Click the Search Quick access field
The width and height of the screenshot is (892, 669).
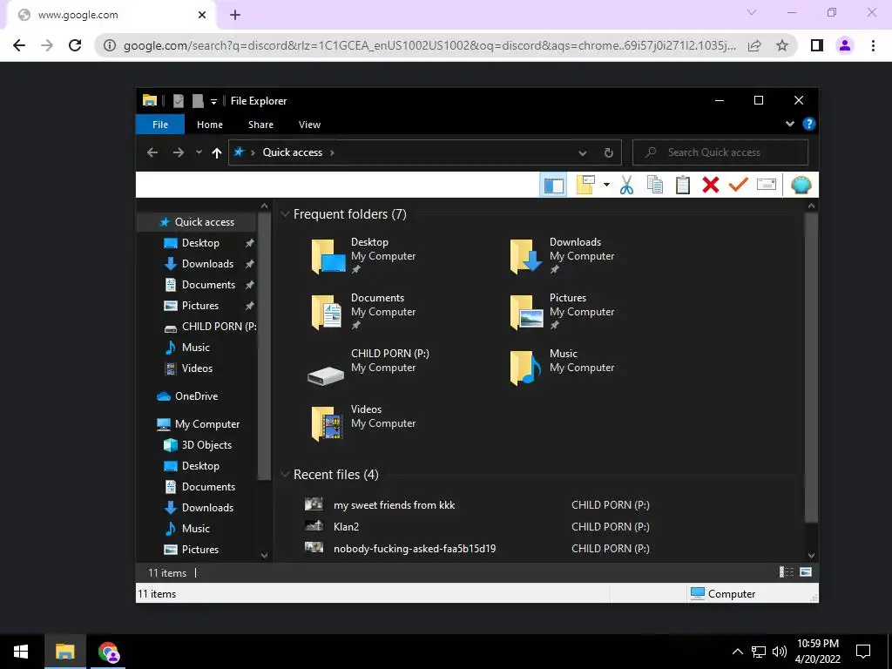point(720,152)
